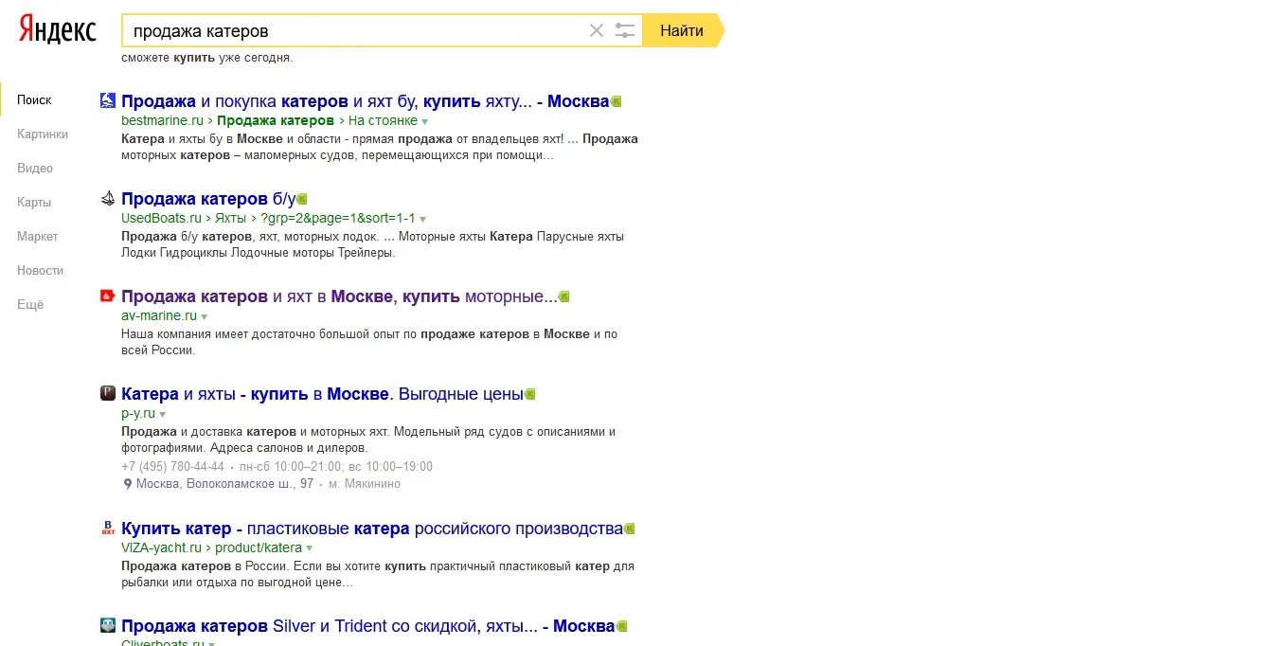1270x646 pixels.
Task: Click the Найти search button
Action: click(682, 30)
